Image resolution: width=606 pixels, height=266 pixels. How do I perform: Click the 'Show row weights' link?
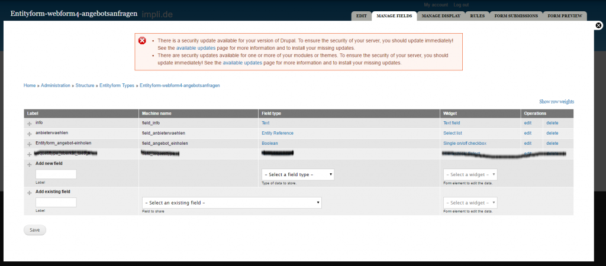(556, 102)
